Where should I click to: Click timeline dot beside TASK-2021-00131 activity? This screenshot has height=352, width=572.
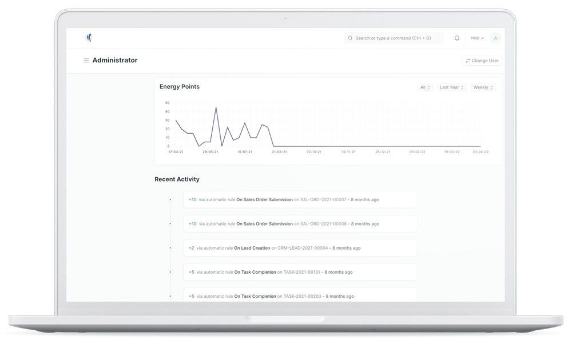[x=170, y=272]
